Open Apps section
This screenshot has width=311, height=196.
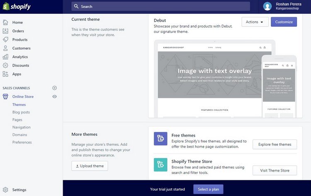17,74
